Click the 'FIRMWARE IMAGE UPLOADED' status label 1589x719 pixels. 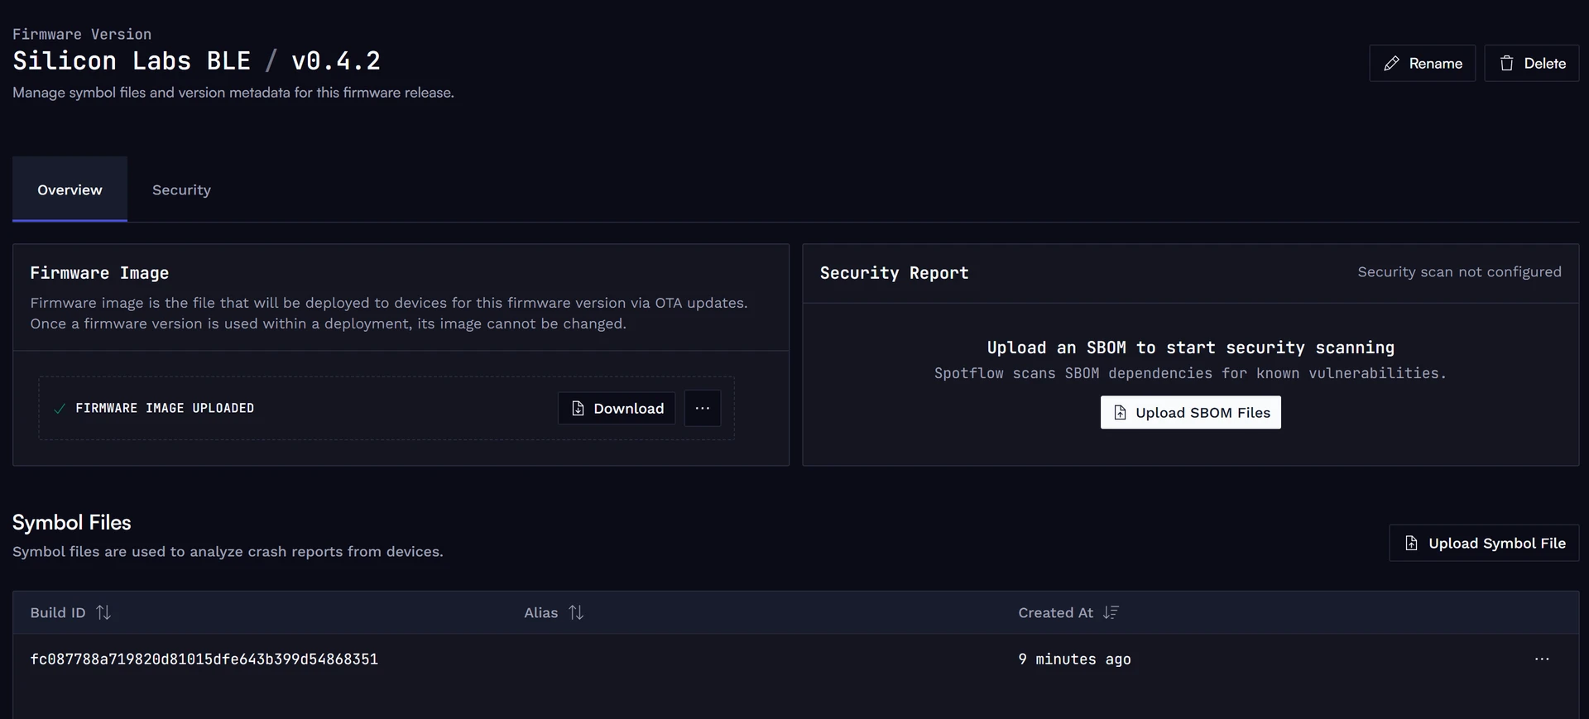tap(165, 408)
